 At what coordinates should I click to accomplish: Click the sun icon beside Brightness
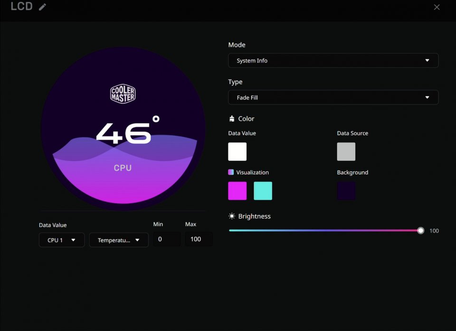tap(232, 217)
